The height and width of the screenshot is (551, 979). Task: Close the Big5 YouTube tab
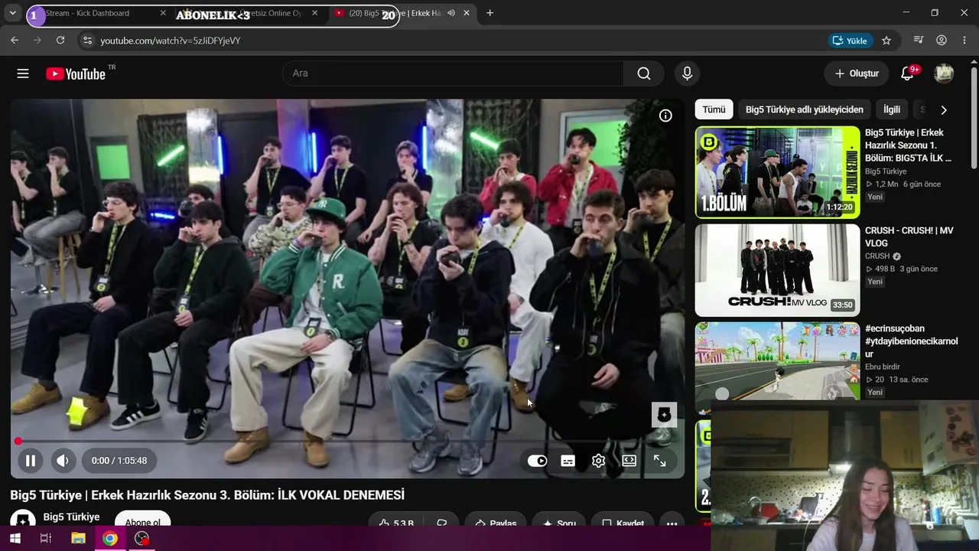click(x=467, y=13)
